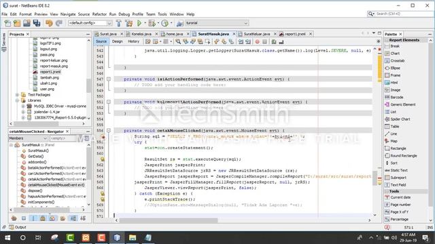Click the Shift Line Left icon
Screen dimensions: 435x244
pyautogui.click(x=241, y=42)
